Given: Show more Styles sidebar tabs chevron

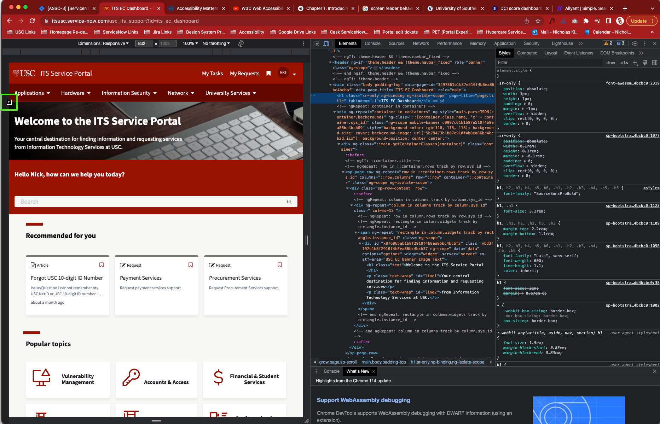Looking at the screenshot, I should [641, 53].
